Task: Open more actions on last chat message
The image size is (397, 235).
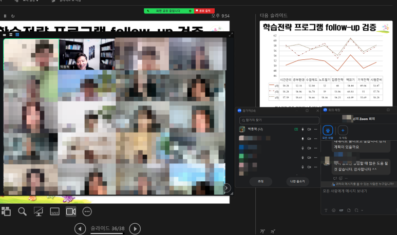Action: pos(346,178)
